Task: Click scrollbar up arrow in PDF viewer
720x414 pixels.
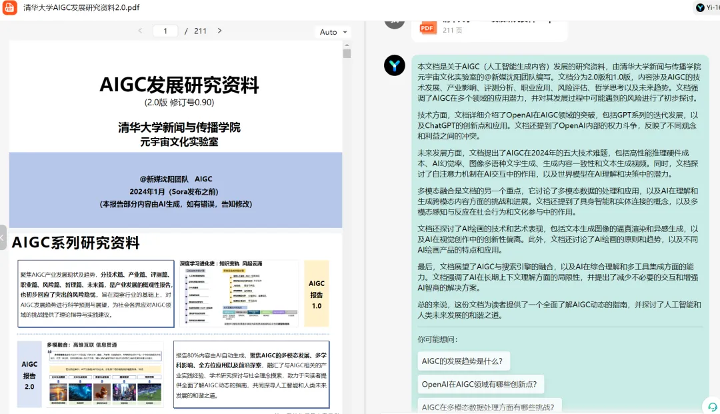Action: pyautogui.click(x=347, y=45)
